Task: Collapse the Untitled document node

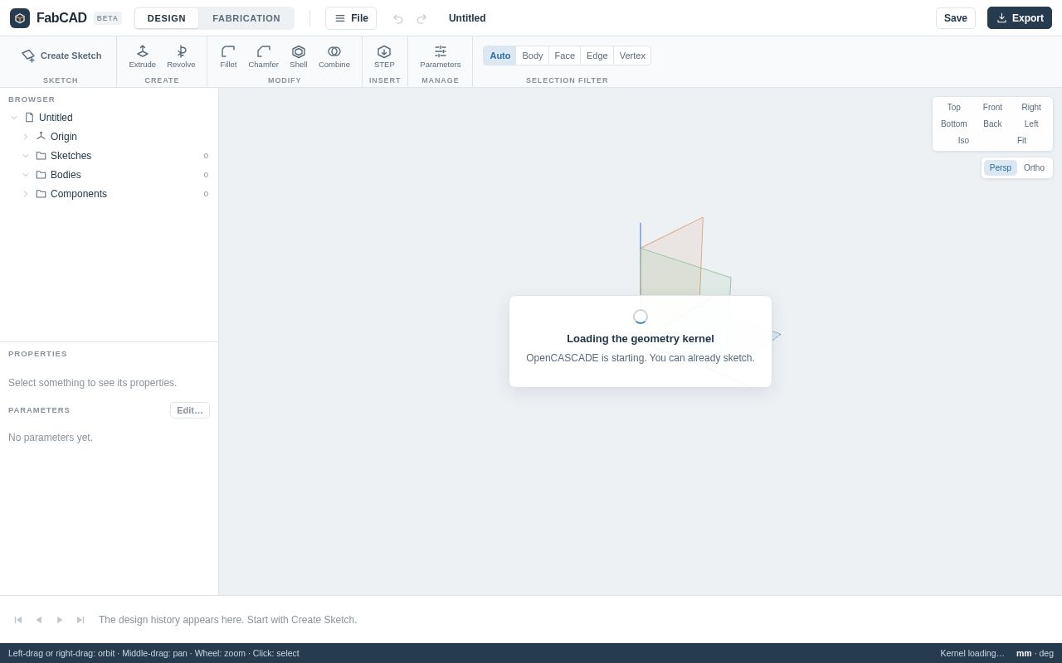Action: [x=14, y=118]
